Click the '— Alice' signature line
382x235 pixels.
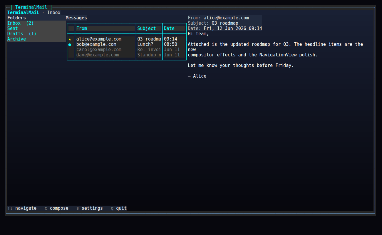click(x=197, y=76)
